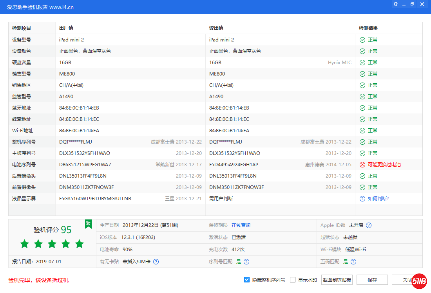The width and height of the screenshot is (431, 293).
Task: Click red warning icon in 电池序列号 row
Action: (x=362, y=165)
